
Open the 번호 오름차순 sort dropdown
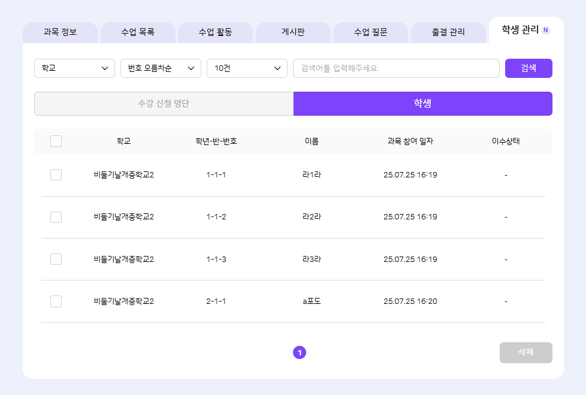161,68
